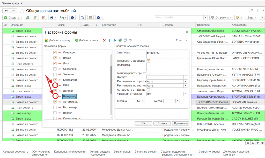Switch to Календарь планирования in bottom panel
The image size is (265, 158).
(70, 152)
